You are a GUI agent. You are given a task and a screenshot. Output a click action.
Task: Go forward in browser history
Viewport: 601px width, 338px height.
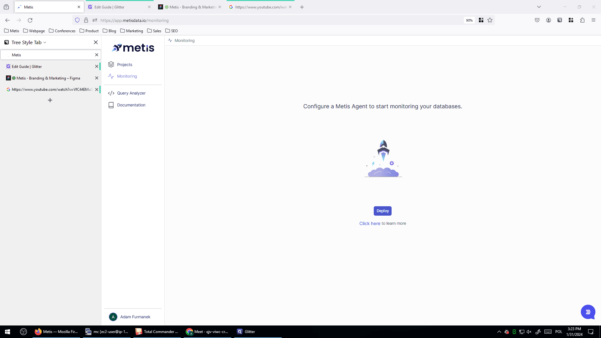19,20
